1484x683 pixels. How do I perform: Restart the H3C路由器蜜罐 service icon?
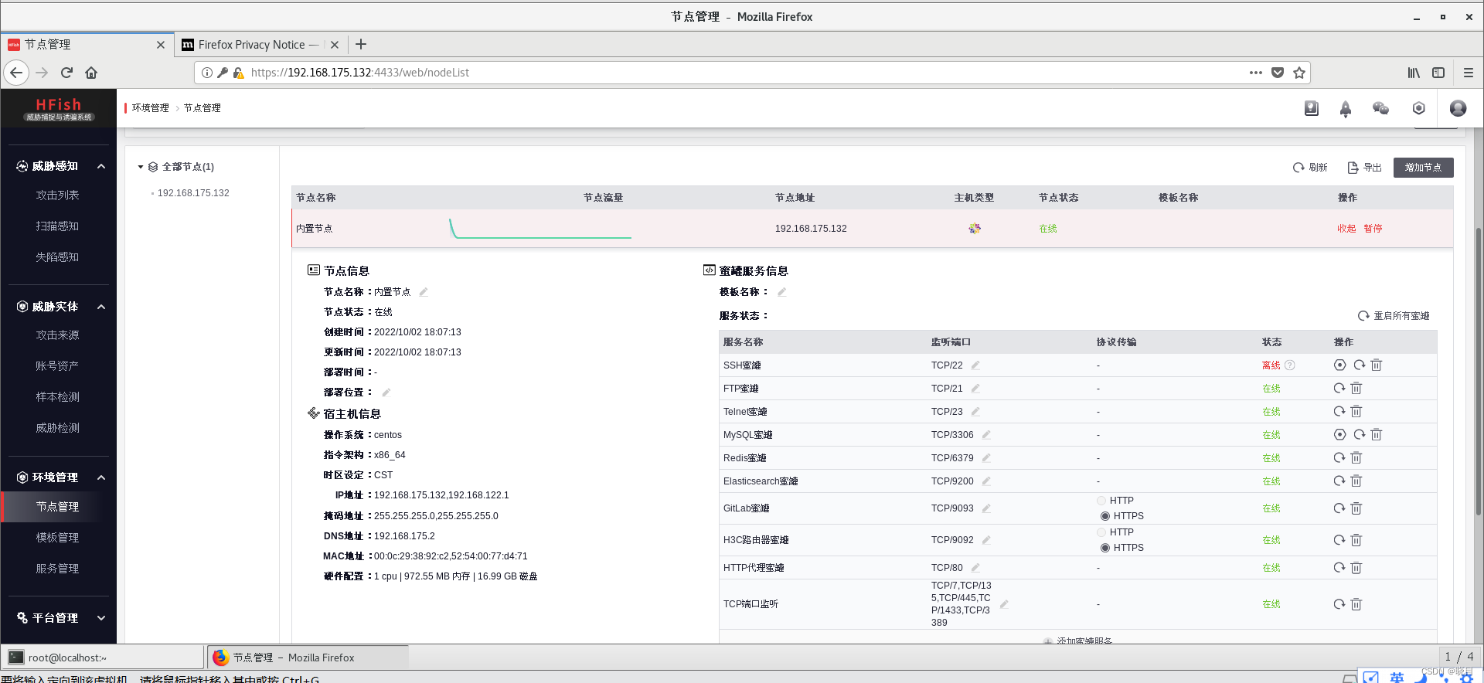(1339, 540)
